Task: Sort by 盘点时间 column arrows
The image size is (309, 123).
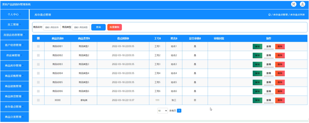Action: [x=128, y=39]
